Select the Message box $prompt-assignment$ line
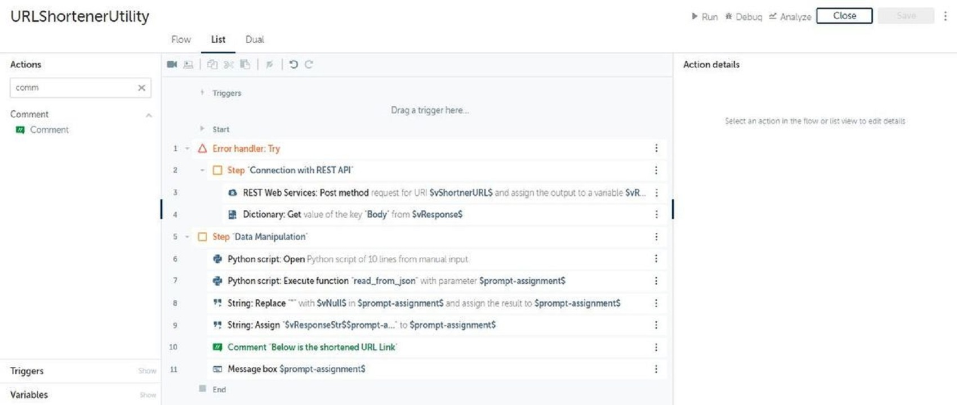 pos(437,369)
